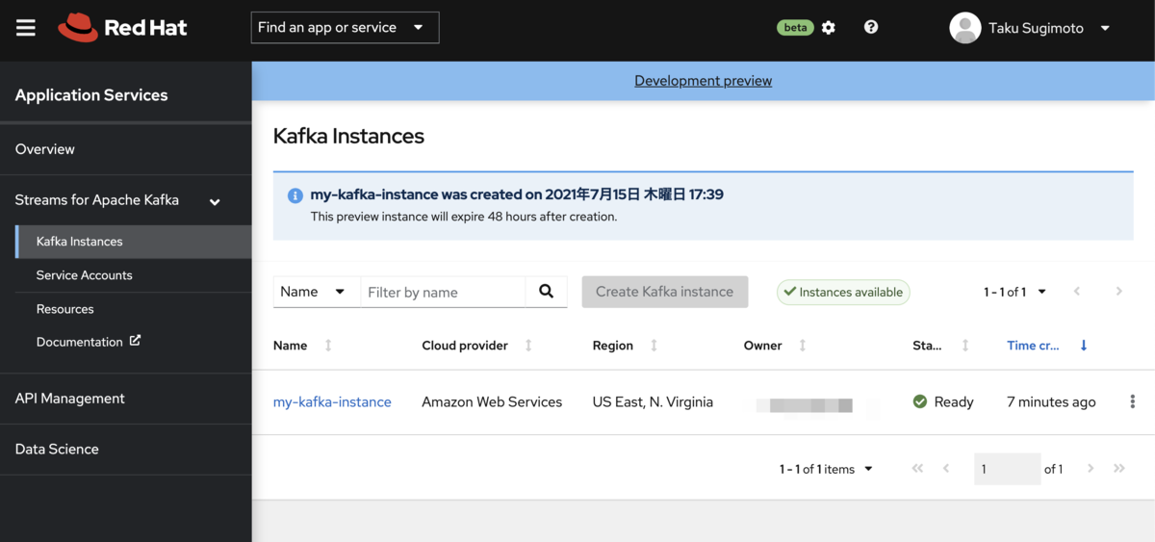Image resolution: width=1155 pixels, height=542 pixels.
Task: Open top 1 - 1 of 1 pagination dropdown
Action: coord(1014,292)
